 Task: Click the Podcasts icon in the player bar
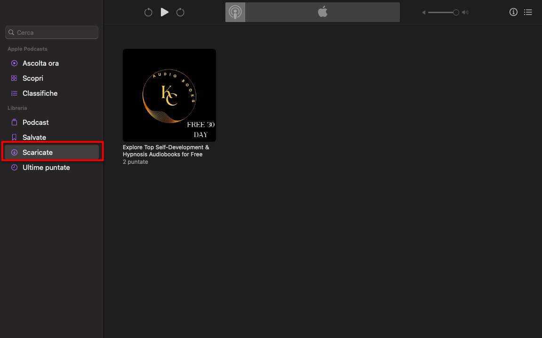point(235,12)
